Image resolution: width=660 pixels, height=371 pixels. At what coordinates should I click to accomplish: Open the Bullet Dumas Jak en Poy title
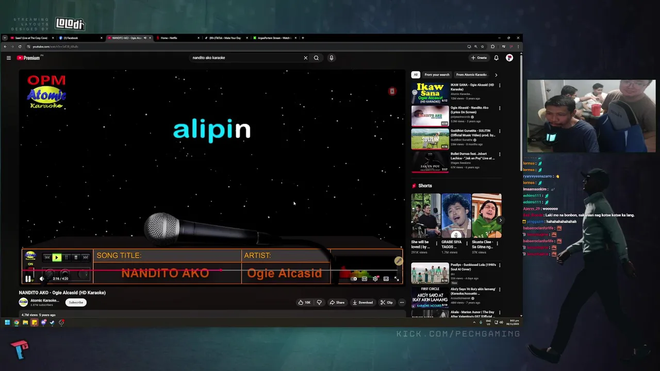[473, 156]
